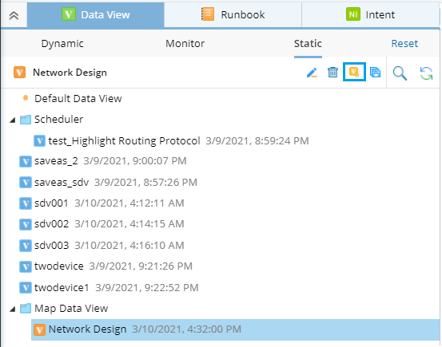Switch to the Runbook tab

pos(233,14)
